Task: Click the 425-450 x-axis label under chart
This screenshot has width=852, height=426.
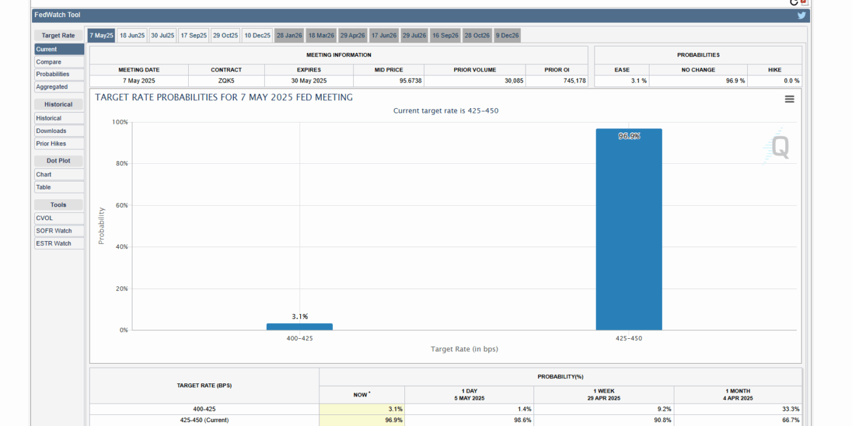Action: pos(629,339)
